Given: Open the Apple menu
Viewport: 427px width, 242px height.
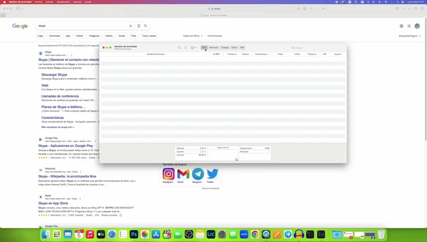Looking at the screenshot, I should [4, 2].
